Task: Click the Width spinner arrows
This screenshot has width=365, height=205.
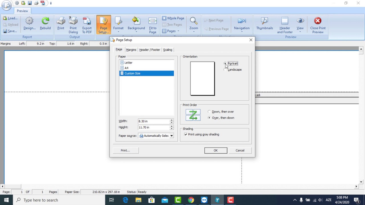Action: (172, 121)
